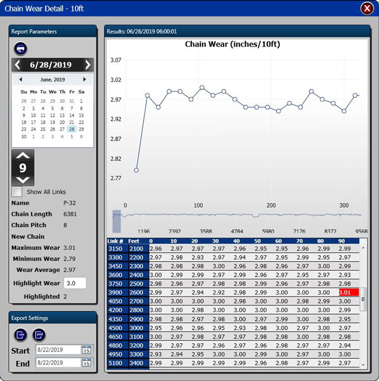
Task: Go to previous day from 6/28/2019
Action: [x=18, y=65]
